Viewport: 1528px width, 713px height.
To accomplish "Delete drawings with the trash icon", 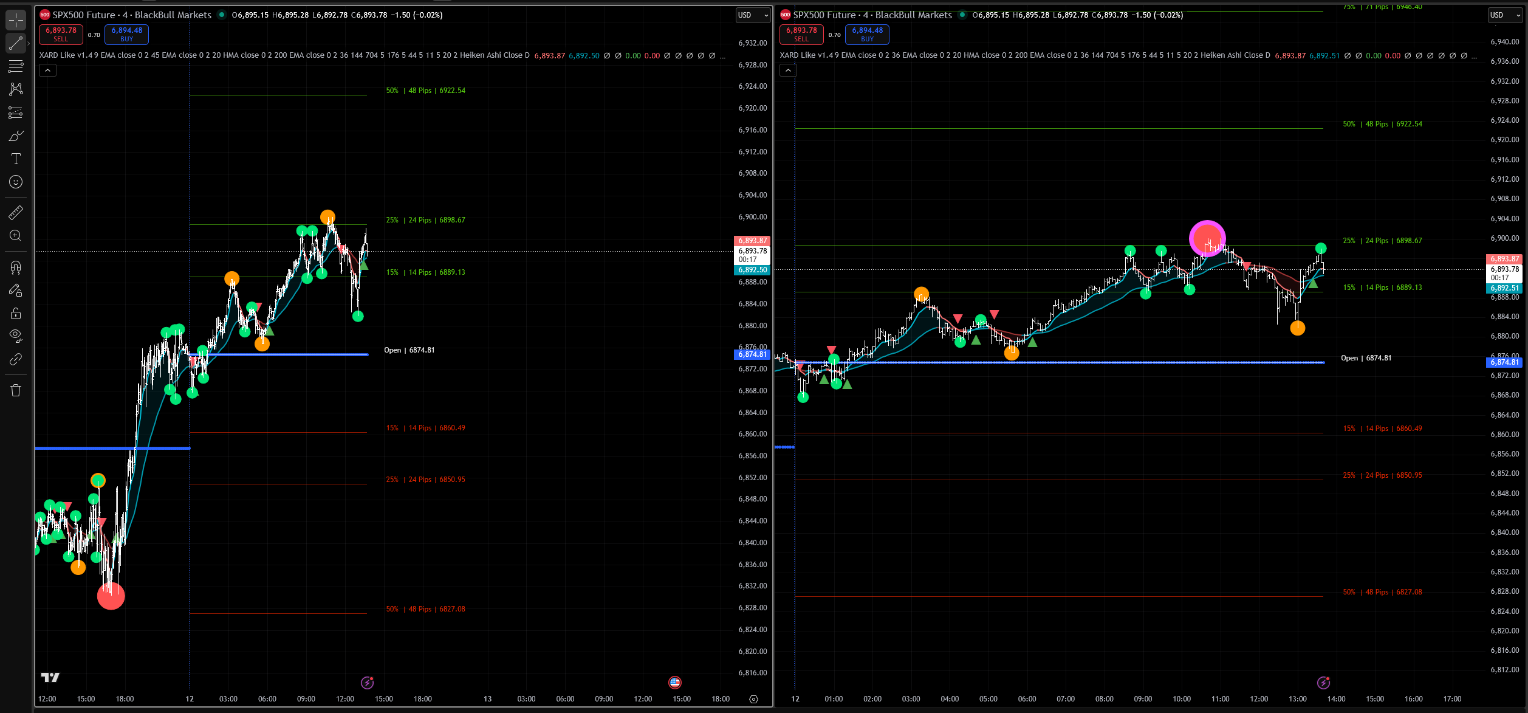I will (16, 390).
